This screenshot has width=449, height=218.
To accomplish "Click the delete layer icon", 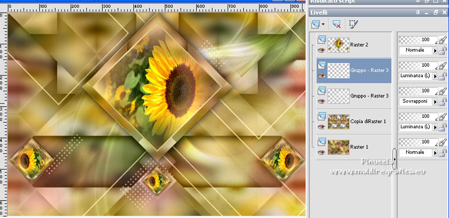I will coord(336,24).
